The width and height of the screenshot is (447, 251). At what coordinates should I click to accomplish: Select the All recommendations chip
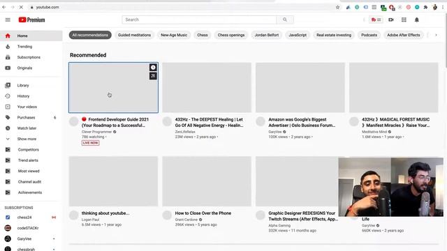coord(90,35)
